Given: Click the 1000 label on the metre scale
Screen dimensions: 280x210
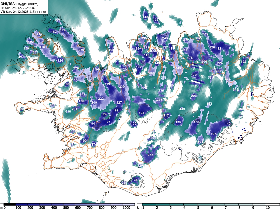Looking at the screenshot, I should [127, 208].
